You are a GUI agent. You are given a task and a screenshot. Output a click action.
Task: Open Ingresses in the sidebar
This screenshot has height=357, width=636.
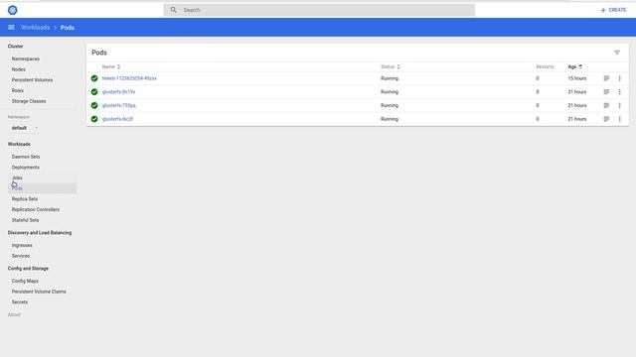22,245
